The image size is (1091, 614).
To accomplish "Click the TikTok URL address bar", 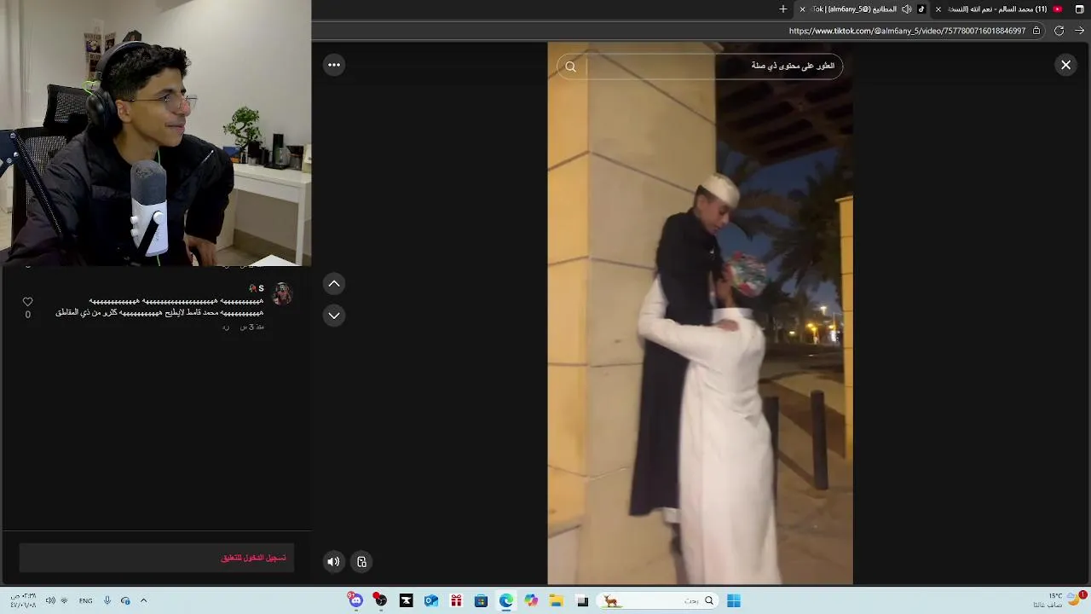I will coord(907,31).
